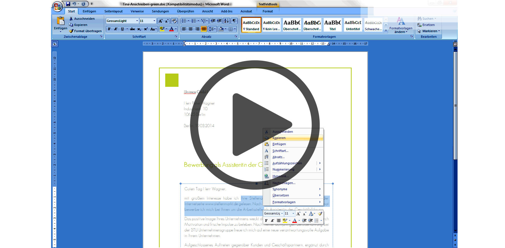Click the sort A-Z icon
Viewport: 505px width, 248px height.
(x=226, y=21)
